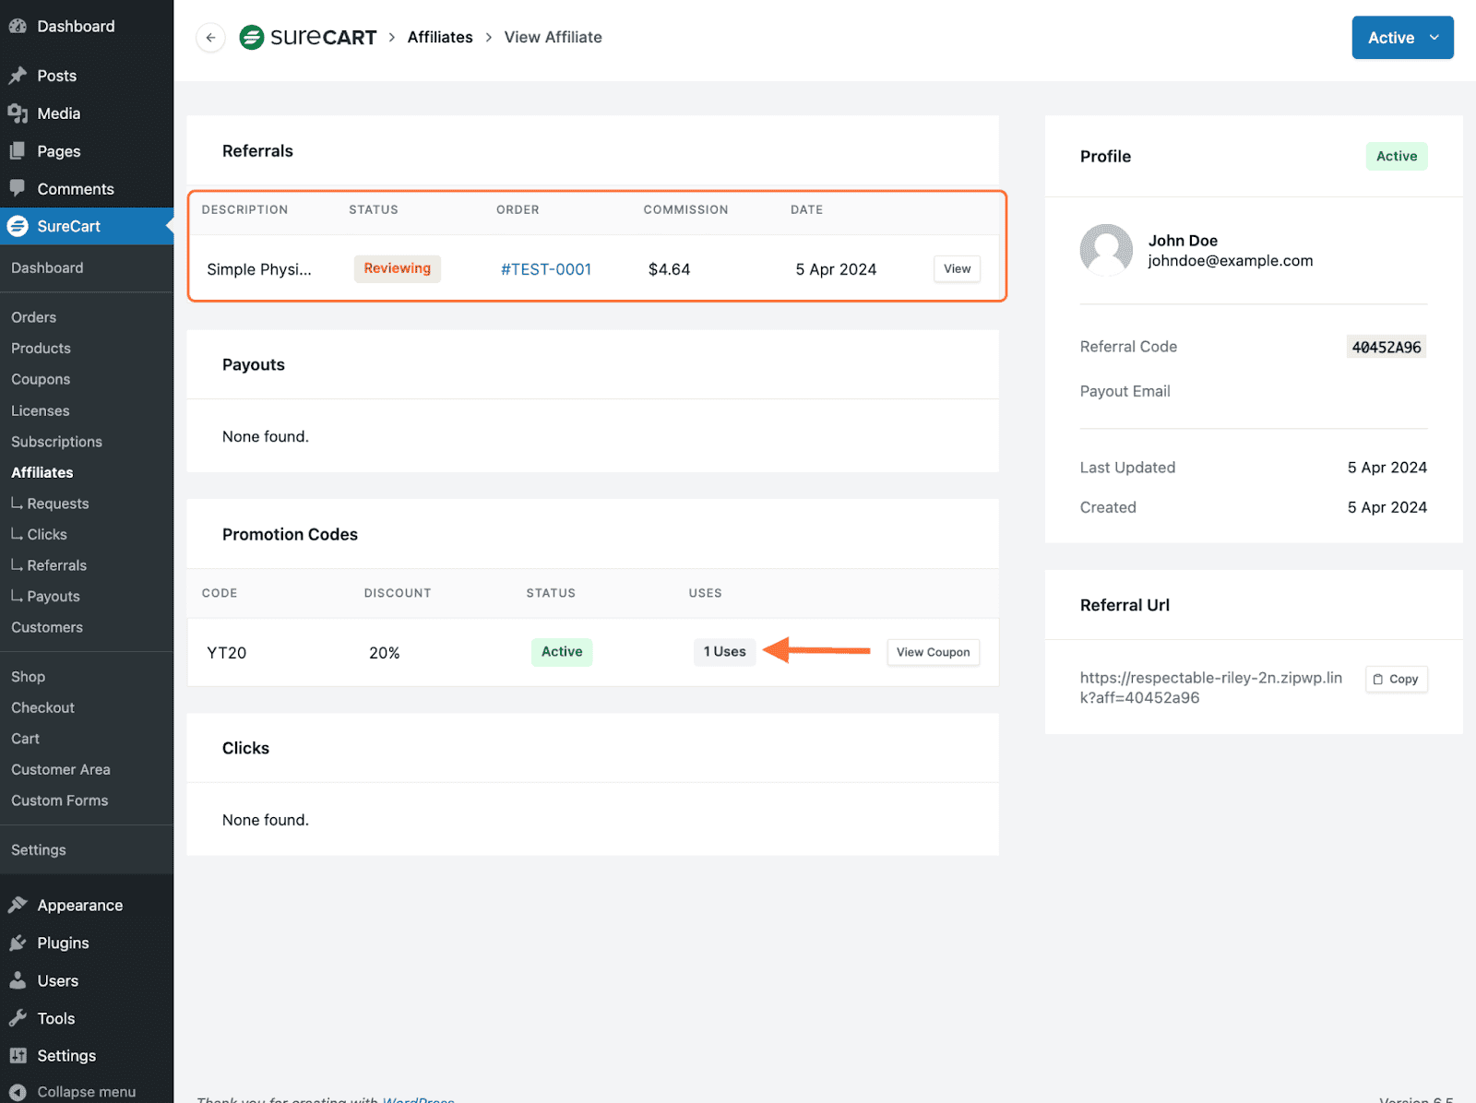This screenshot has width=1476, height=1103.
Task: Open Tools via its wrench icon
Action: click(18, 1018)
